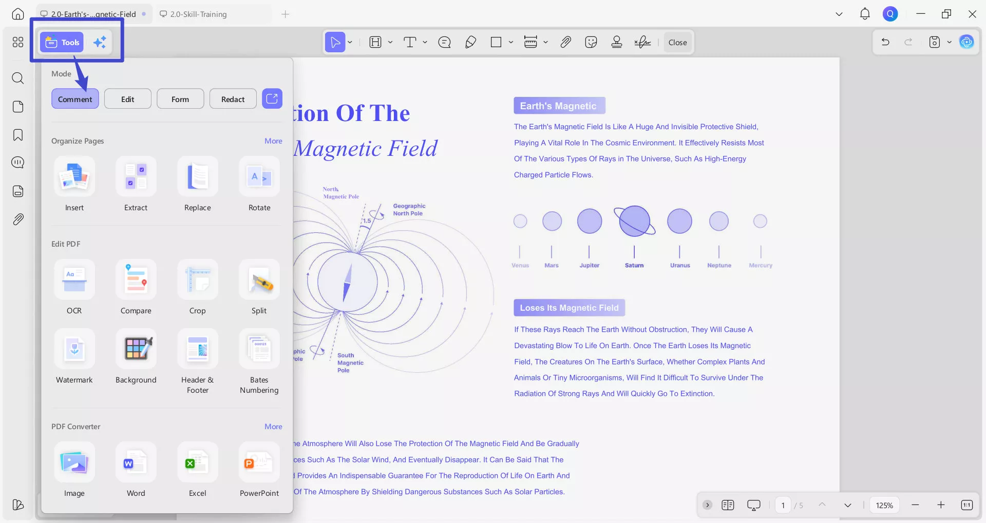Expand the text tool dropdown arrow
Screen dimensions: 986x523
coord(425,42)
